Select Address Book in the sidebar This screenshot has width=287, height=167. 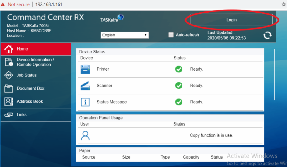(x=30, y=102)
